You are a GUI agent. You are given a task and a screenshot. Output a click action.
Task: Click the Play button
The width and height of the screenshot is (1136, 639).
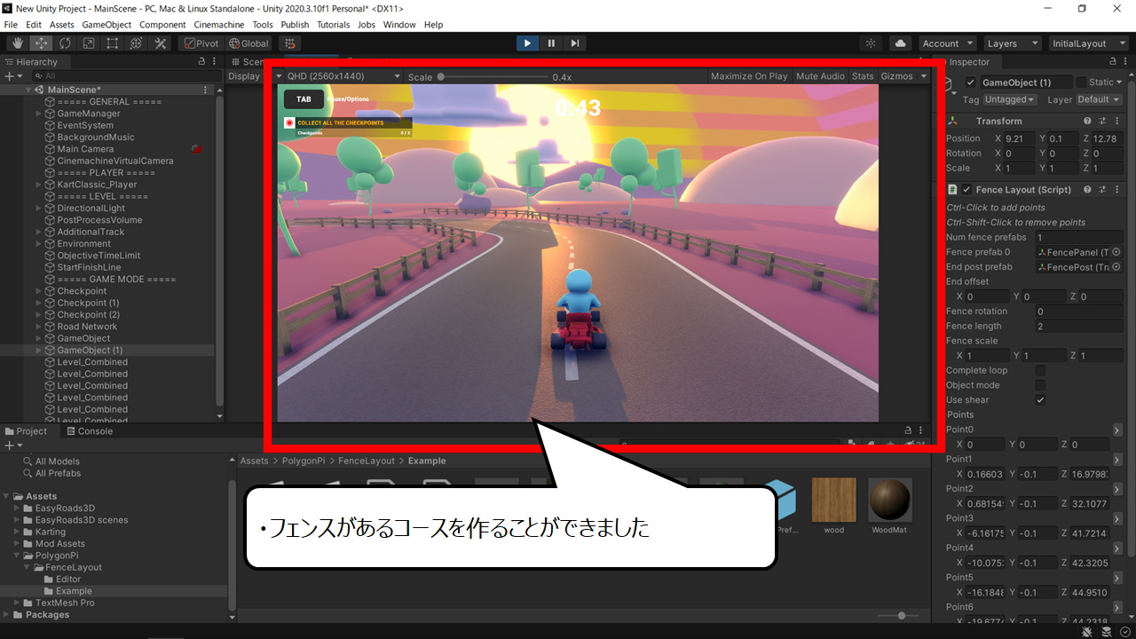[x=527, y=43]
